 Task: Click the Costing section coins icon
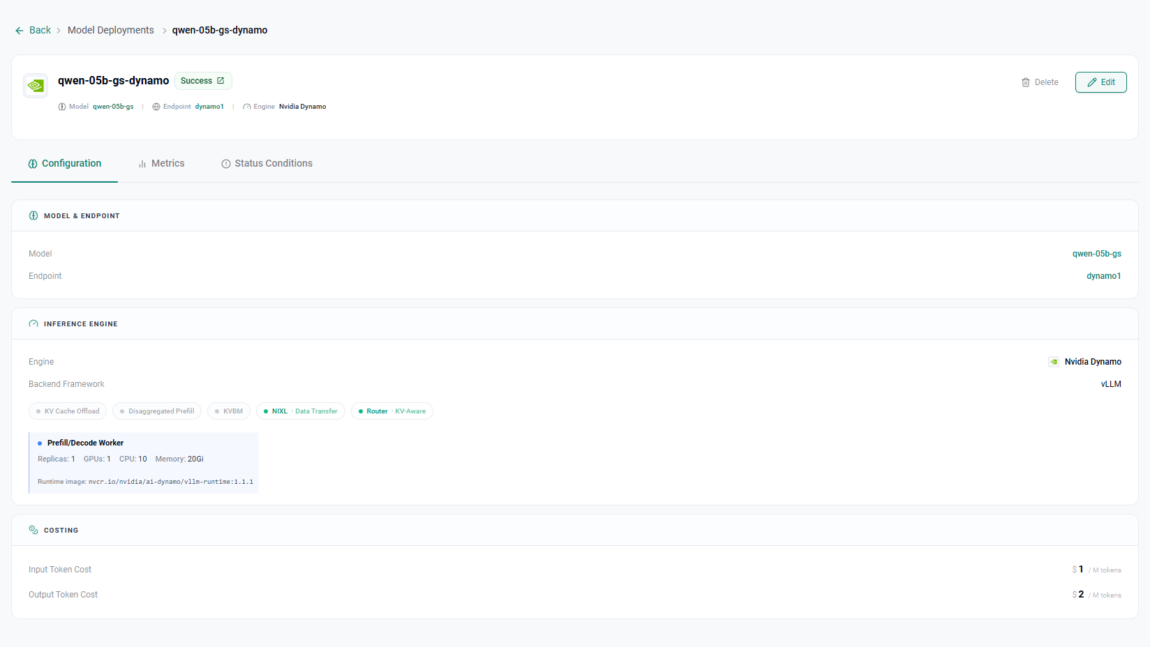click(x=33, y=530)
